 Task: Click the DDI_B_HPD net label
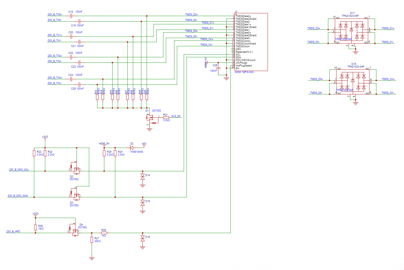pos(13,232)
